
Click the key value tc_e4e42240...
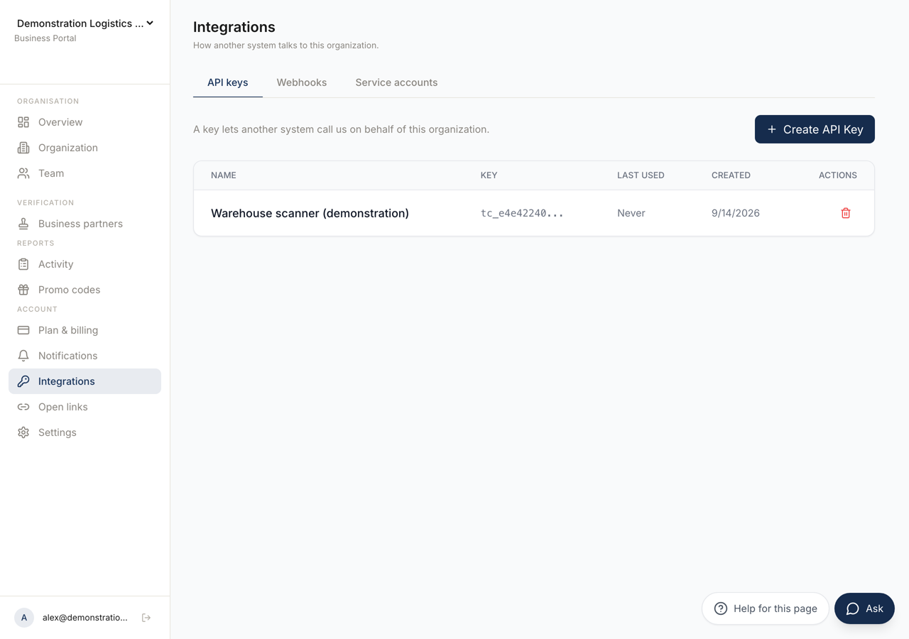(x=522, y=213)
